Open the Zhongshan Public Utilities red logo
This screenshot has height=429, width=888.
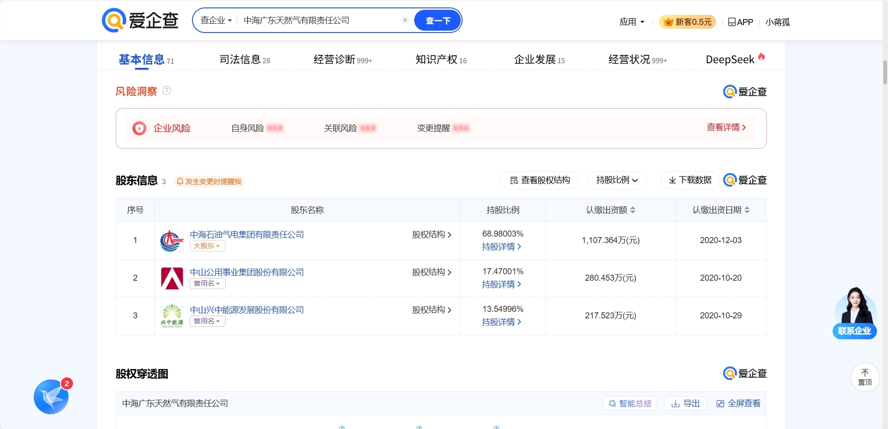point(172,278)
